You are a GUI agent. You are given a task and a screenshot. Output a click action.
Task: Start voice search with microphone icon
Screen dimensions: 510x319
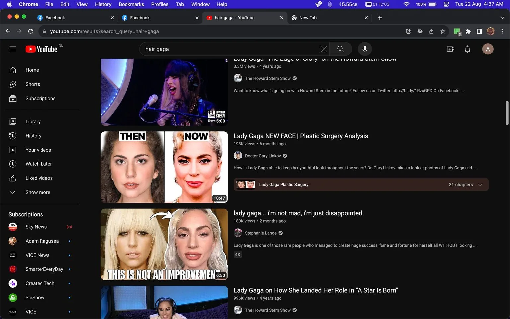point(365,49)
